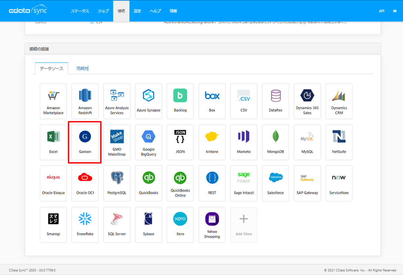The image size is (403, 275).
Task: Select the Salesforce connector
Action: pyautogui.click(x=275, y=184)
